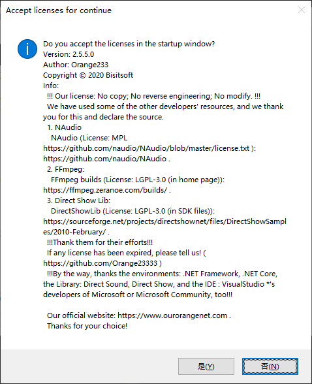Click the github.com/Orange23333 URL

click(100, 263)
